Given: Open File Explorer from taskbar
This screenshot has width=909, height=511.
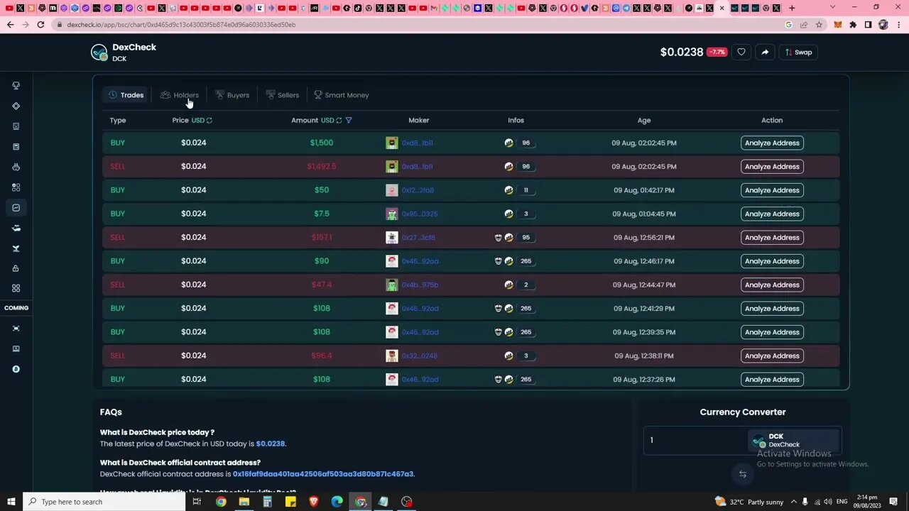Looking at the screenshot, I should [x=244, y=502].
